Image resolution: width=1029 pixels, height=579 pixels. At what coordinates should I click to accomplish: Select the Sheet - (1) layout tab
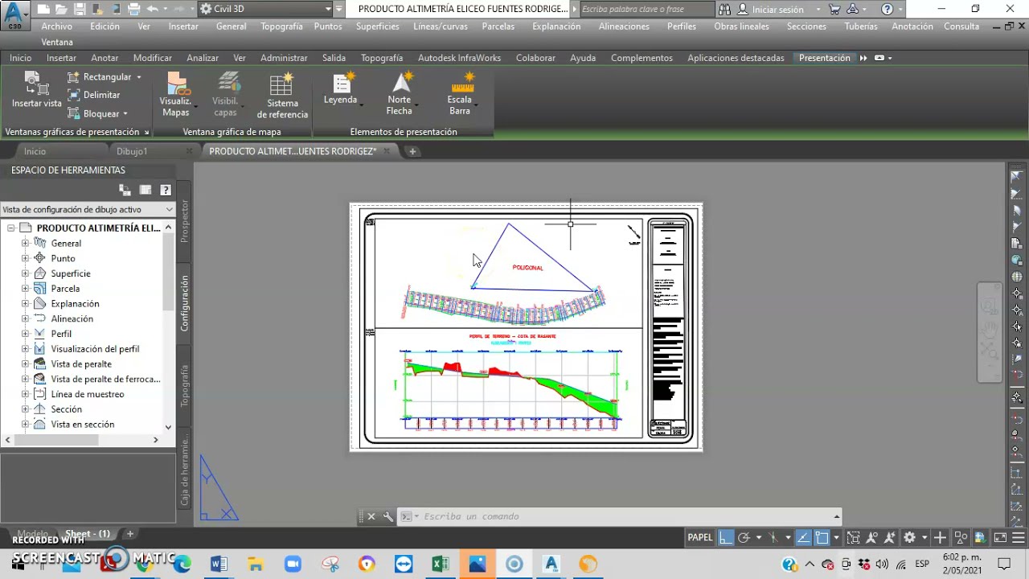point(87,534)
